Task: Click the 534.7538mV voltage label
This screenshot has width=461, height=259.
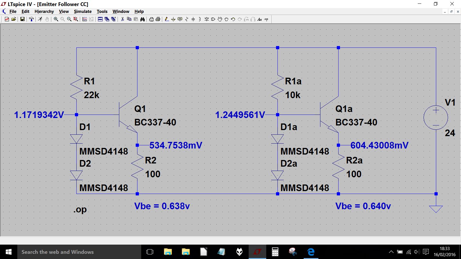Action: (176, 145)
